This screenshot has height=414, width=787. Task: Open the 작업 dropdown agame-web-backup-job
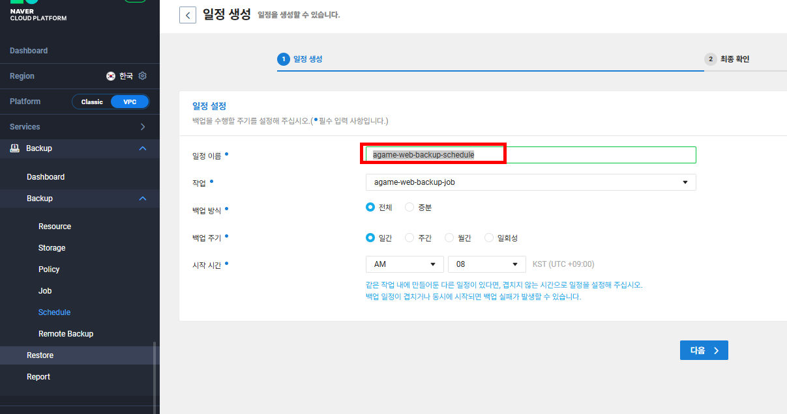click(531, 182)
